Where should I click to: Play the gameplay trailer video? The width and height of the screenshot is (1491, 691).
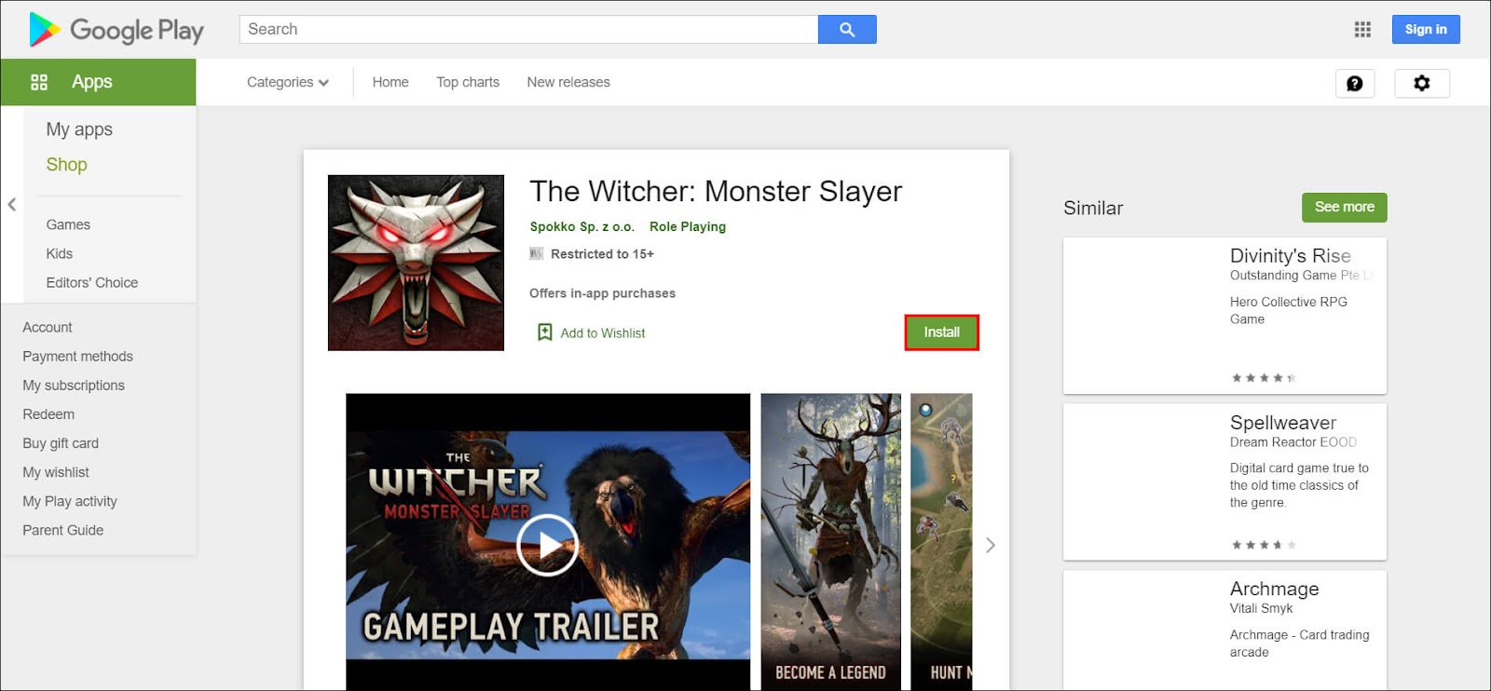[x=548, y=545]
